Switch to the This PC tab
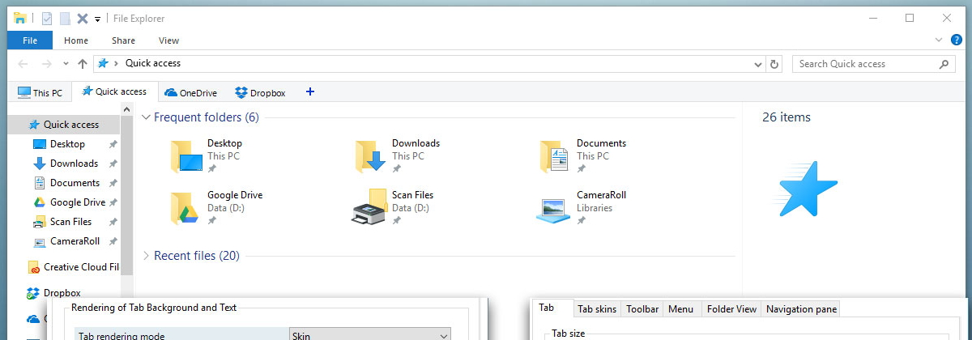 coord(40,92)
